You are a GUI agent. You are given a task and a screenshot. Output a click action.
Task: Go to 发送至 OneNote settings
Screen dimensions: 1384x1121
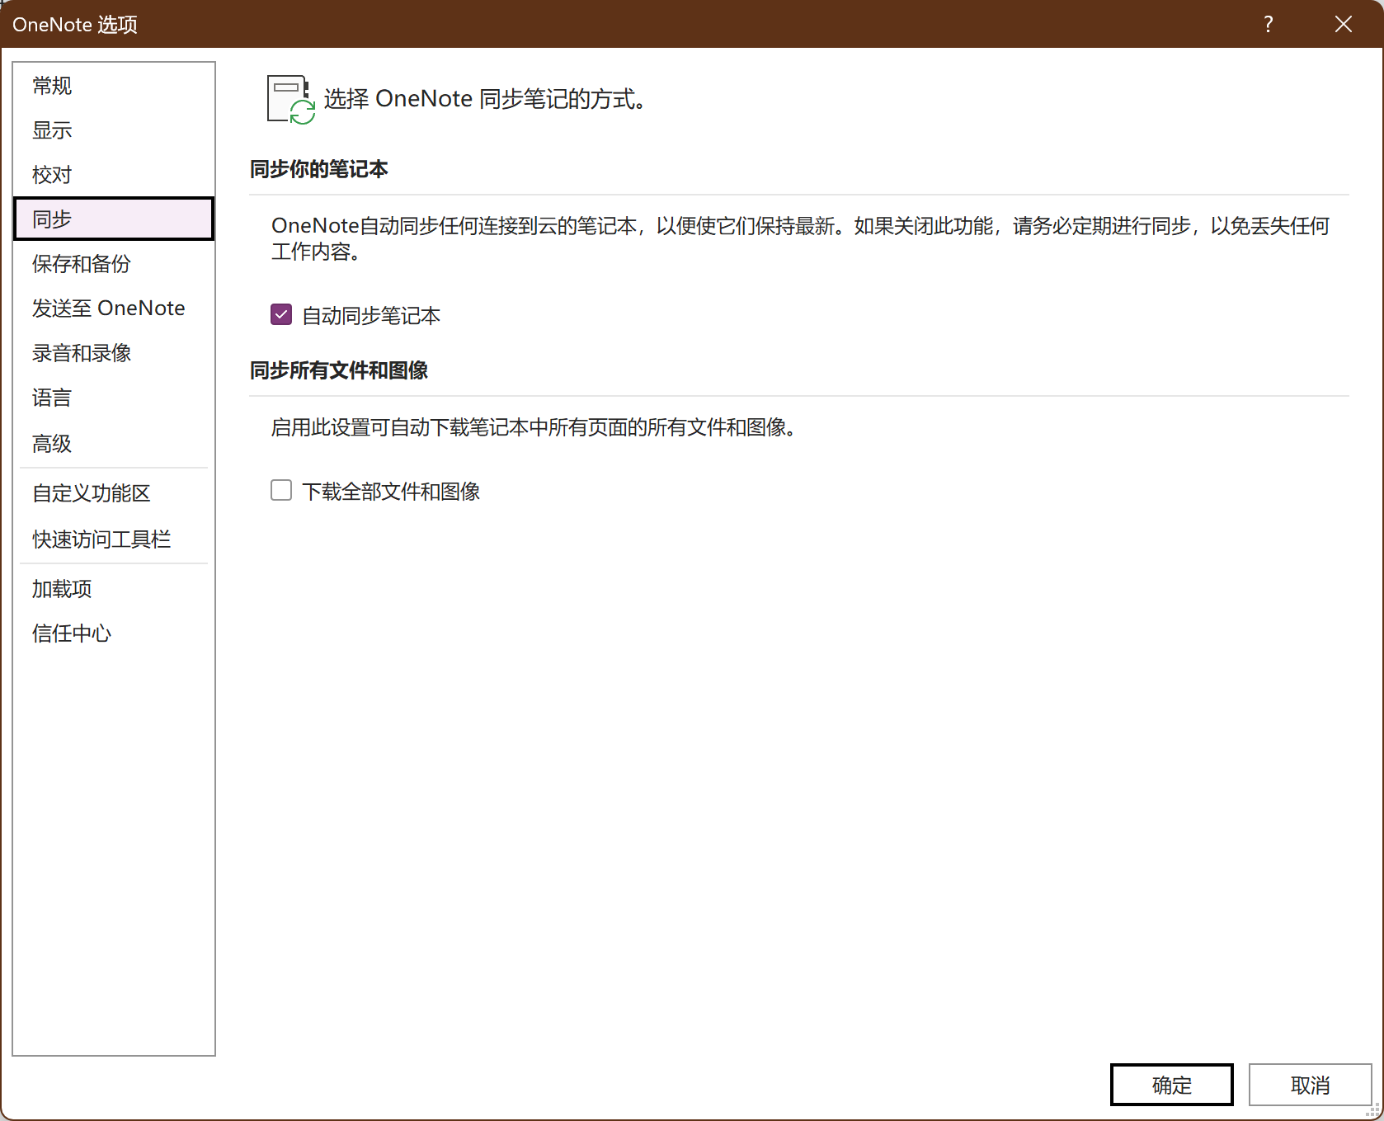click(x=114, y=309)
